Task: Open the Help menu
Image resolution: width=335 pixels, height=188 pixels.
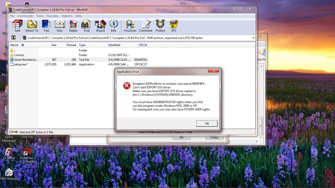Action: point(79,16)
